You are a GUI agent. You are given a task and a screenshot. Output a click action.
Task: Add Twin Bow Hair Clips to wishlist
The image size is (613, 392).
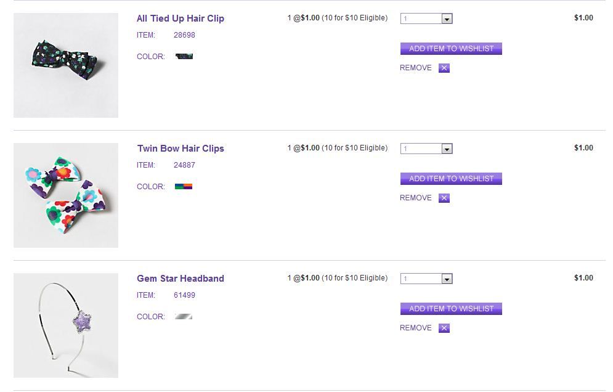(x=451, y=179)
